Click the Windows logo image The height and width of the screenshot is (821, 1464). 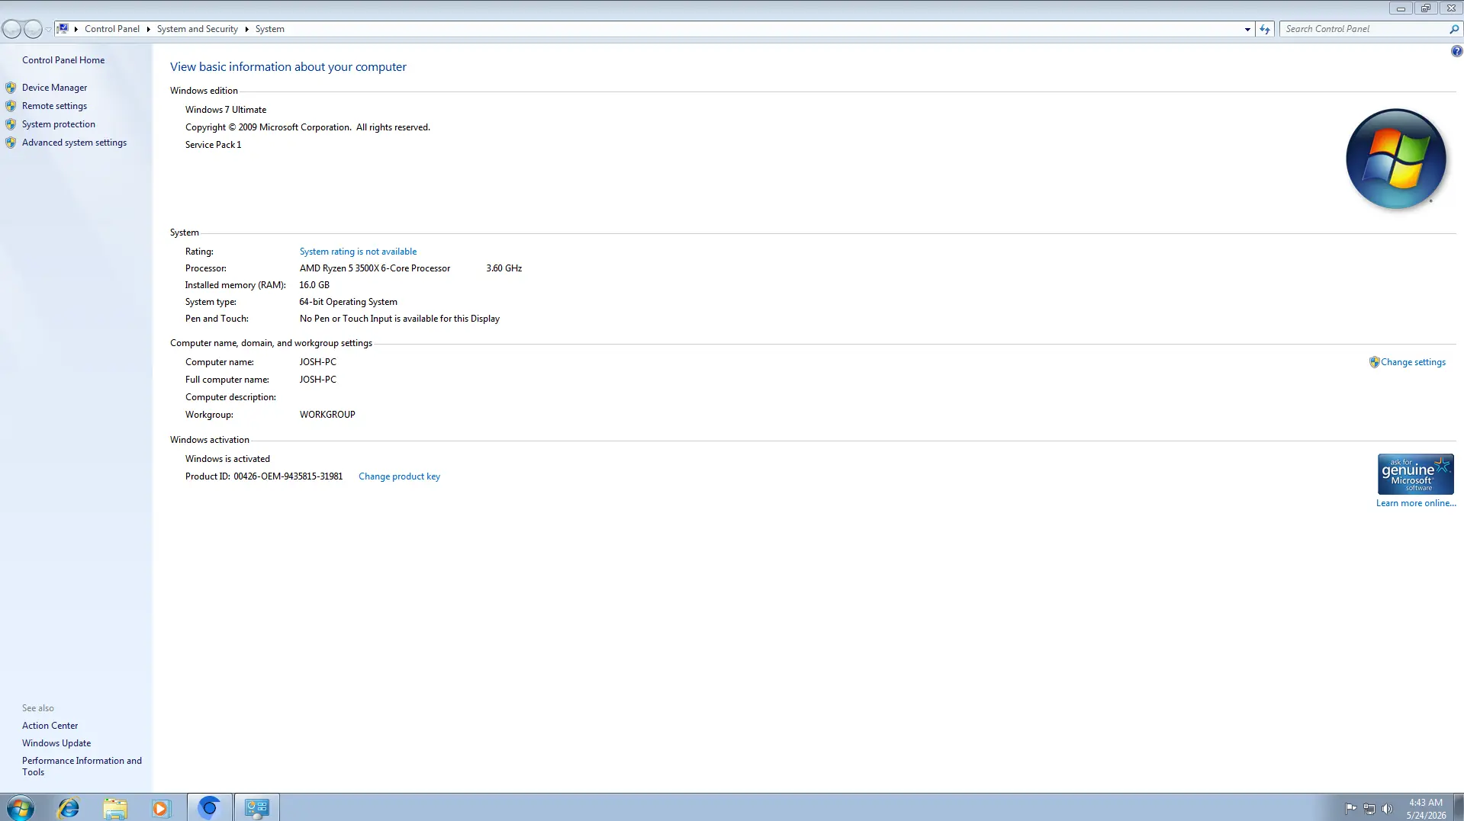click(1395, 159)
